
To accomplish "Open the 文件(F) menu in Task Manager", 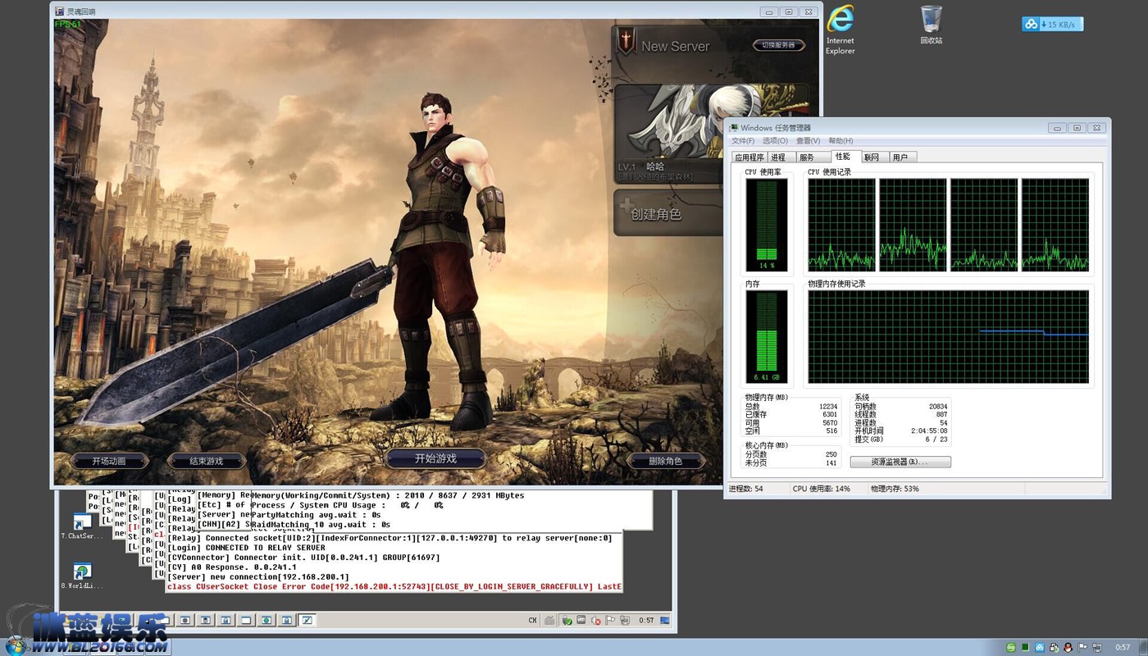I will click(x=743, y=141).
